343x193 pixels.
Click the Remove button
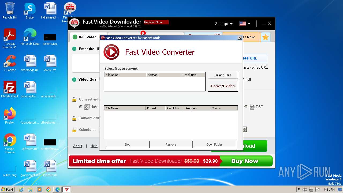point(171,144)
